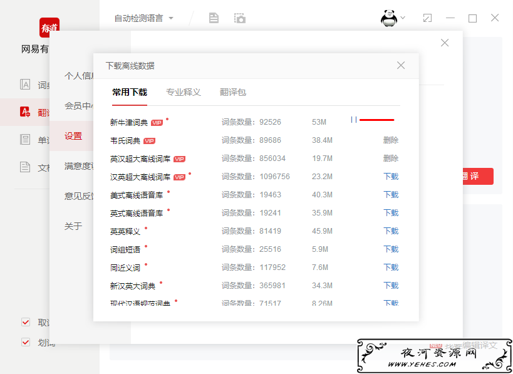The width and height of the screenshot is (513, 374).
Task: Download the 汉英超大离线词库
Action: pos(391,177)
